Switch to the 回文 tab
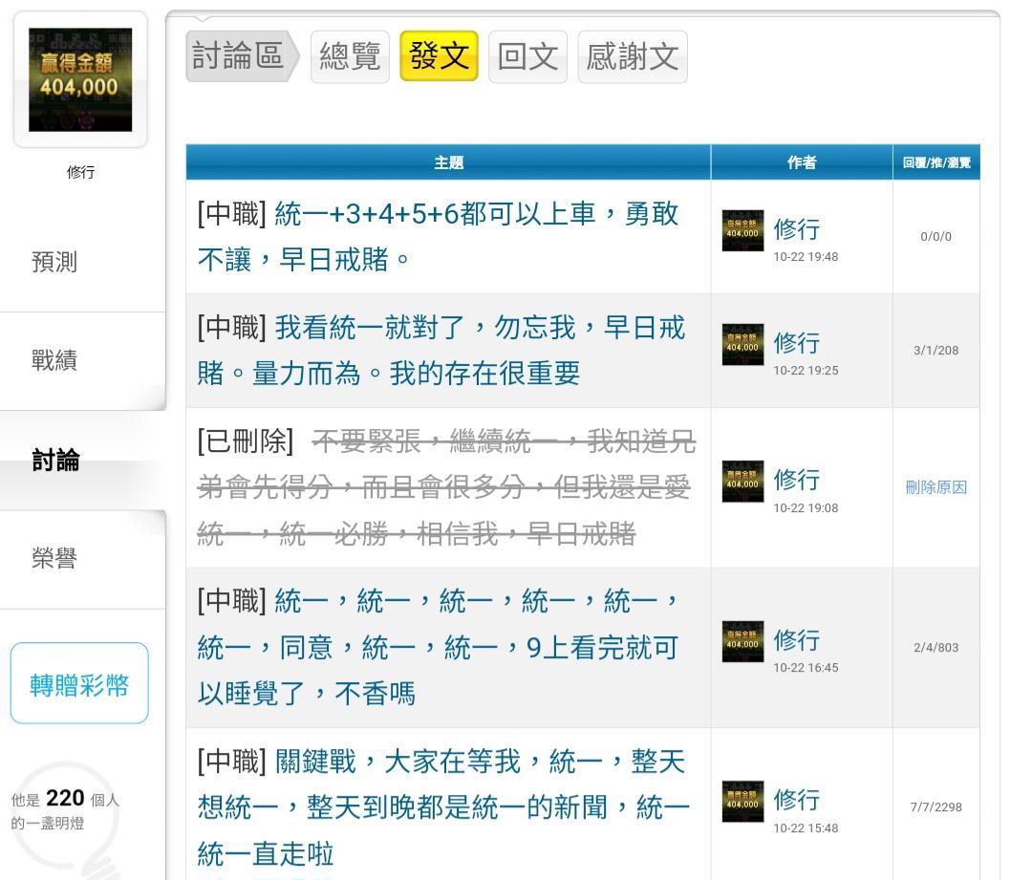The height and width of the screenshot is (880, 1032). tap(527, 56)
